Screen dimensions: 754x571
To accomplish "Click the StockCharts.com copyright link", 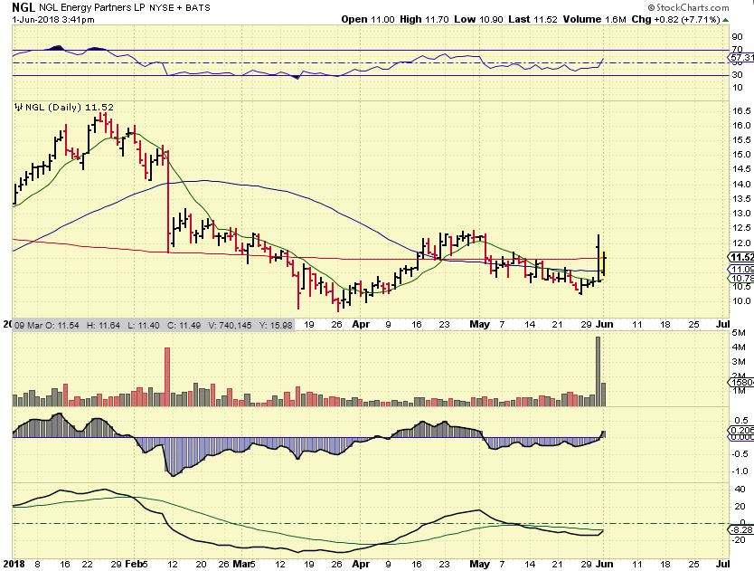I will 688,7.
